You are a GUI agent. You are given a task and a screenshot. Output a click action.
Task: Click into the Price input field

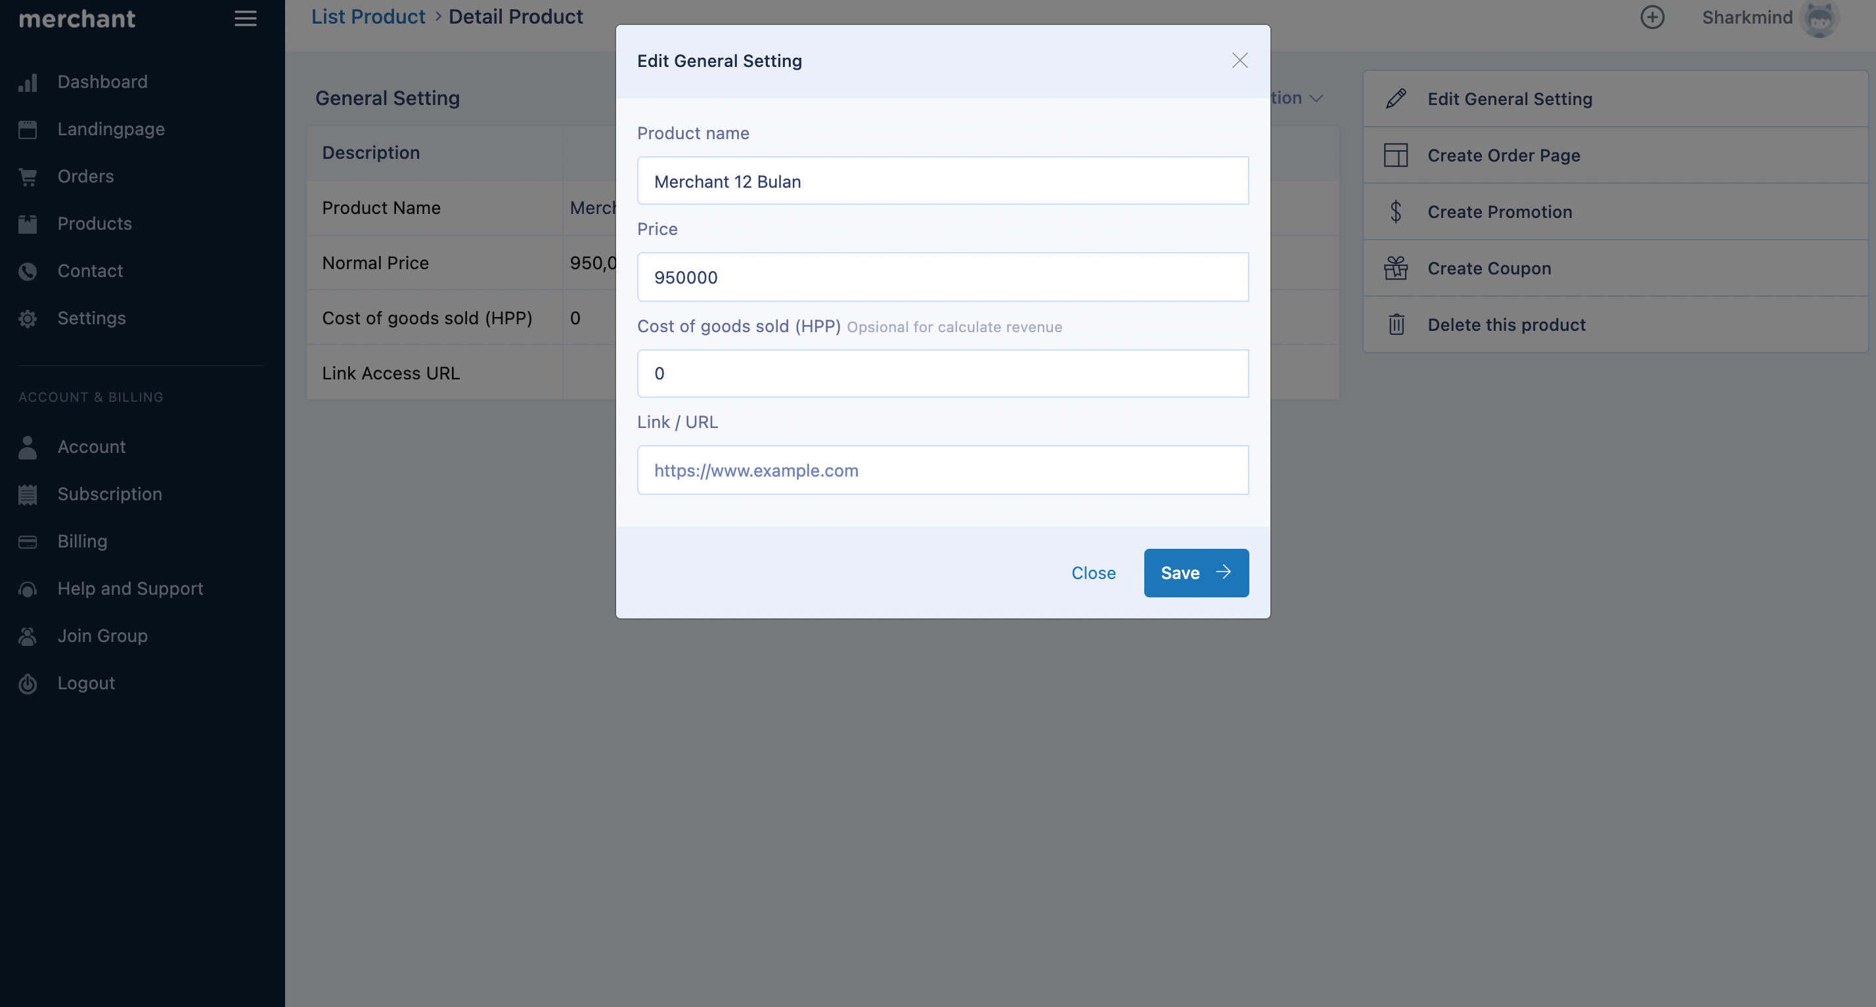(943, 277)
